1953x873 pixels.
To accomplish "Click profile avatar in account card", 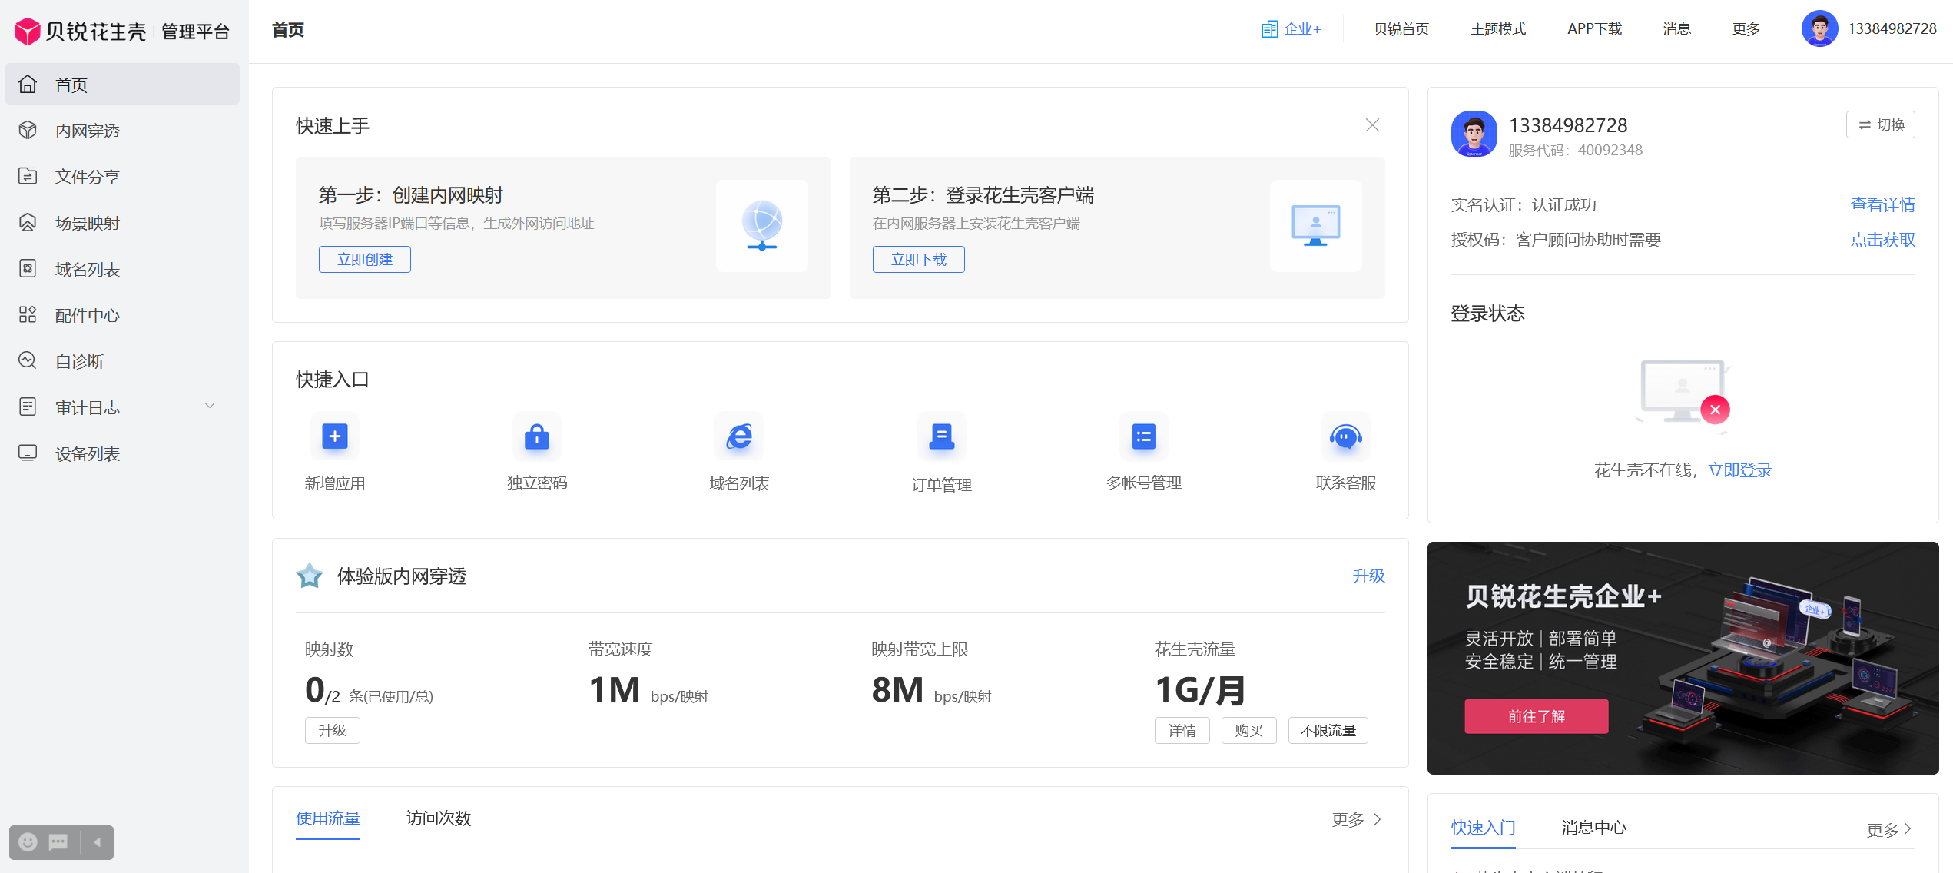I will (1474, 134).
